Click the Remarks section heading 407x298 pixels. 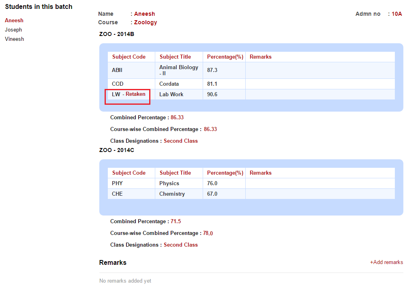(x=113, y=262)
